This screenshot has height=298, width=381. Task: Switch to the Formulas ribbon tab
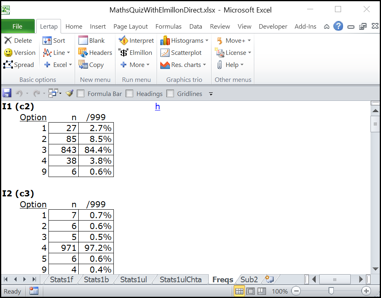click(168, 27)
